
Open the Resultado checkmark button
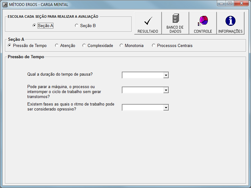(x=148, y=23)
